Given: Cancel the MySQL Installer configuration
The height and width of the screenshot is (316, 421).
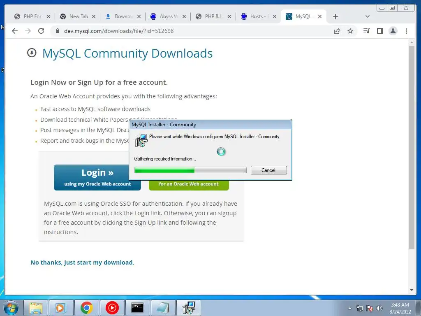Looking at the screenshot, I should pyautogui.click(x=269, y=170).
